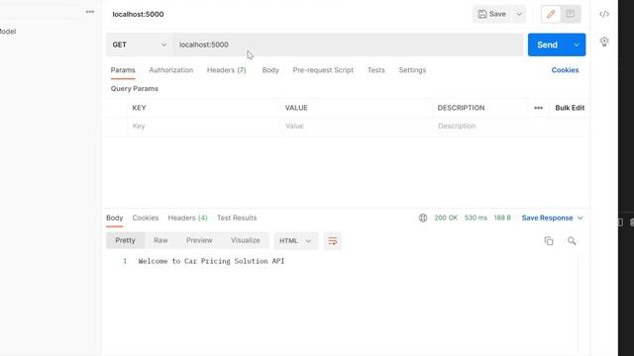This screenshot has height=356, width=634.
Task: Select the response Body tab
Action: (115, 218)
